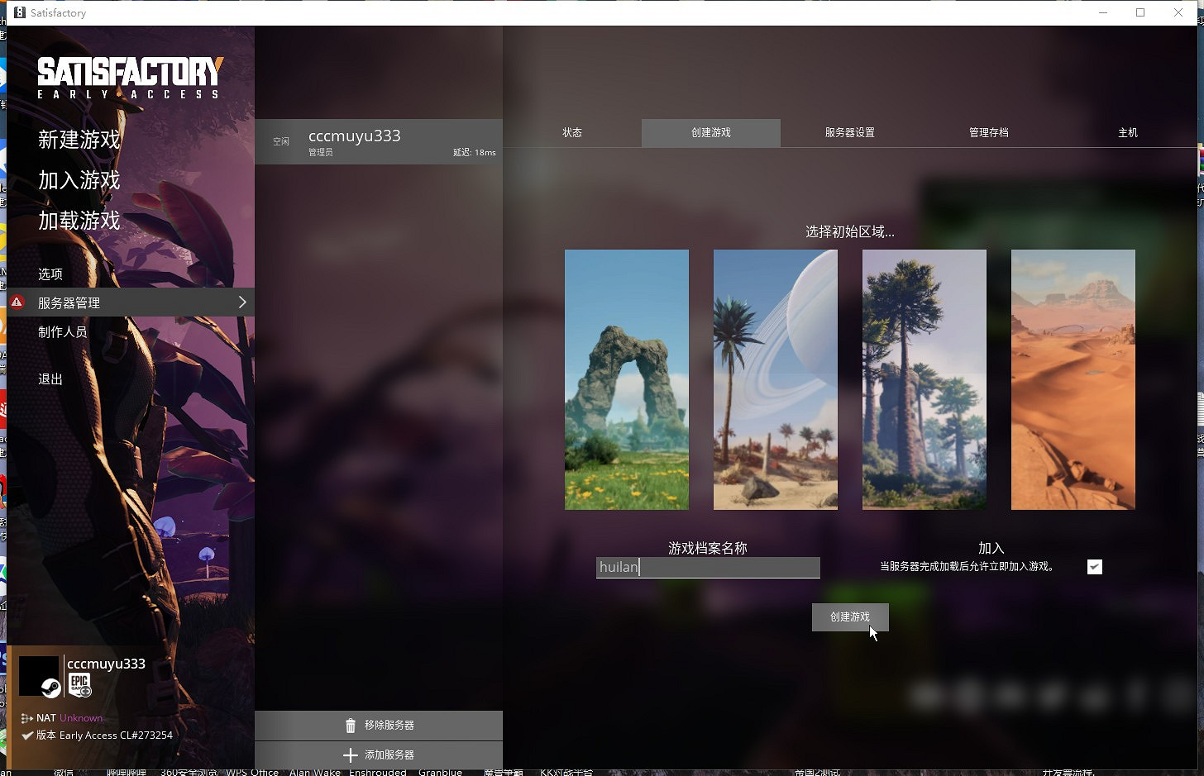Switch to the 状态 tab

(572, 133)
